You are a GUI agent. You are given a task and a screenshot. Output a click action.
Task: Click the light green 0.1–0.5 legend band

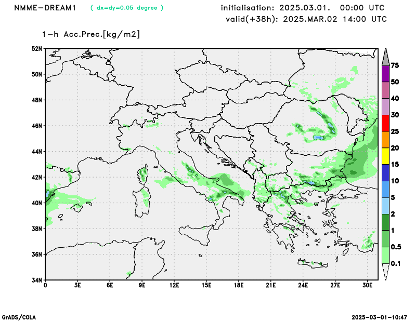(385, 255)
